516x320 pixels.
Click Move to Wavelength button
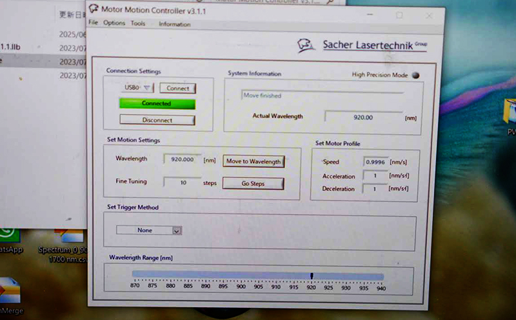253,161
